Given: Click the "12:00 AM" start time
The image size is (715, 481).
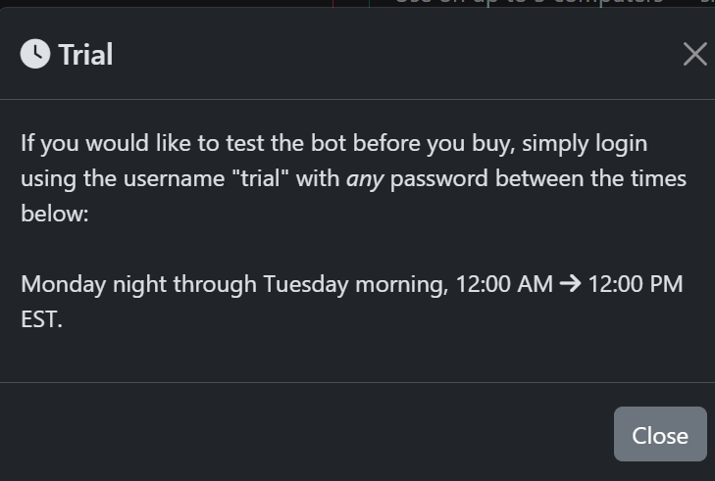Looking at the screenshot, I should 504,284.
